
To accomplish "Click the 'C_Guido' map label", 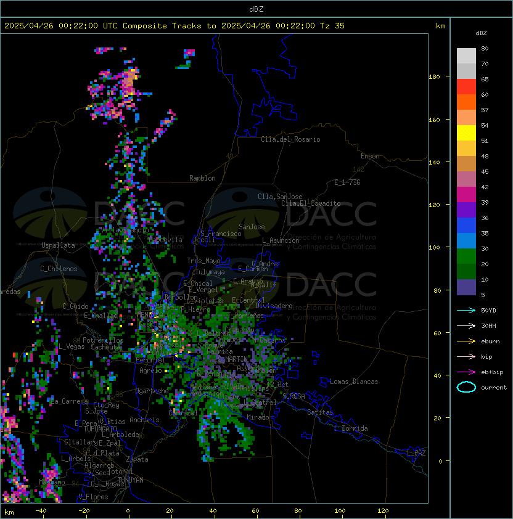I will [75, 306].
